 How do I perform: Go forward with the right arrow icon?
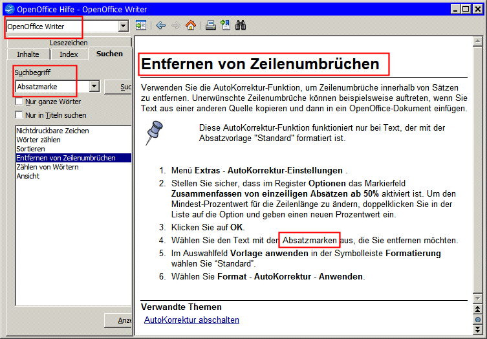(x=176, y=25)
